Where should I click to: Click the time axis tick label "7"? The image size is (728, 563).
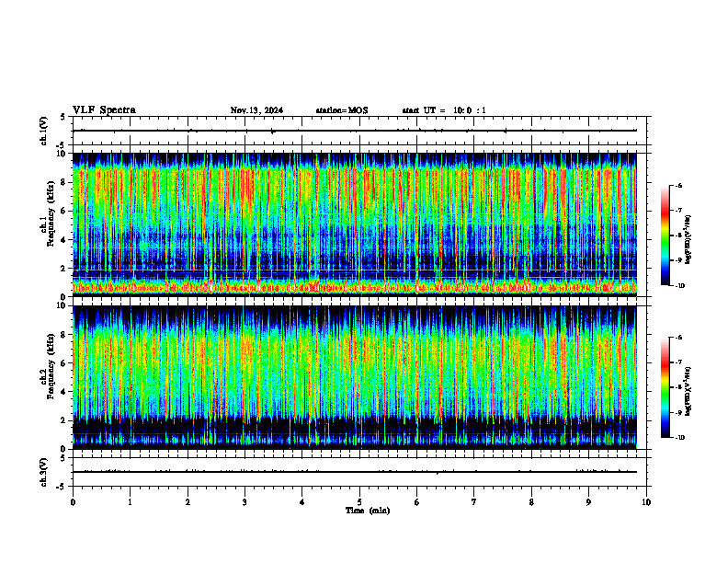tap(474, 502)
